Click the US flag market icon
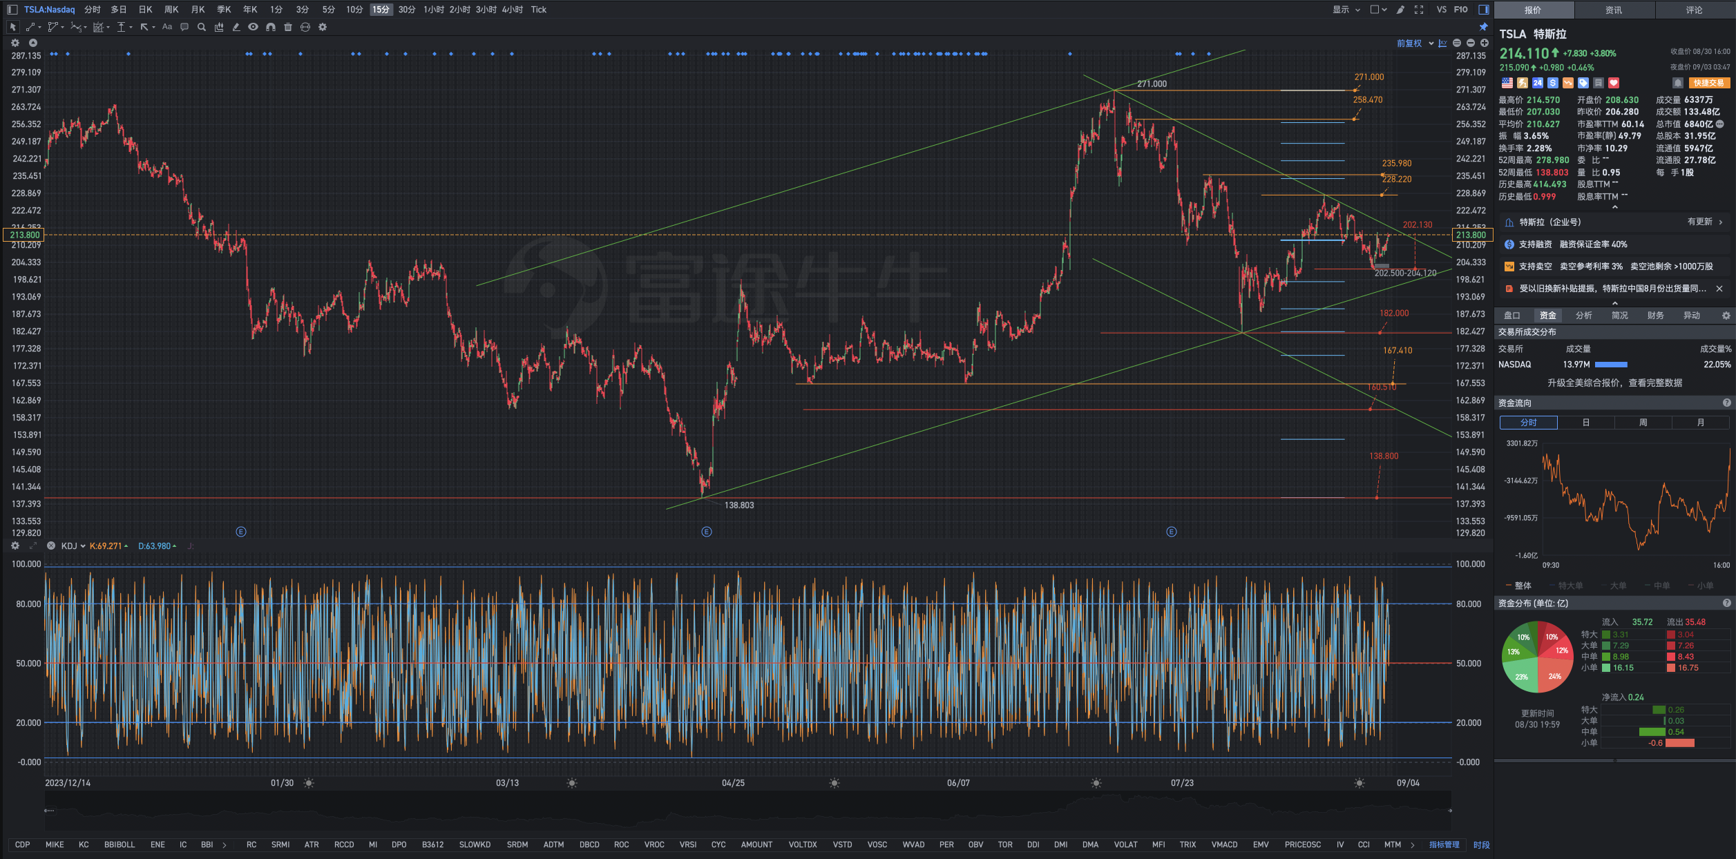This screenshot has width=1736, height=859. (1507, 83)
